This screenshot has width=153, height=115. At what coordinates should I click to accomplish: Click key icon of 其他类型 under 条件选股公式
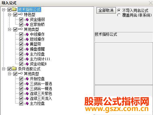(x=20, y=73)
